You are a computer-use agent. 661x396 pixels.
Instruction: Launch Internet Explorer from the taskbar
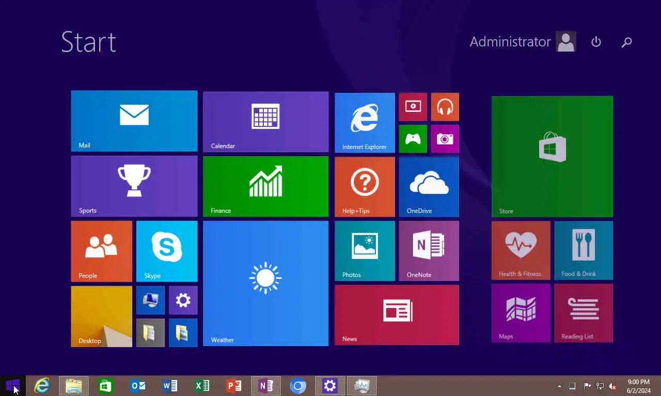(42, 386)
